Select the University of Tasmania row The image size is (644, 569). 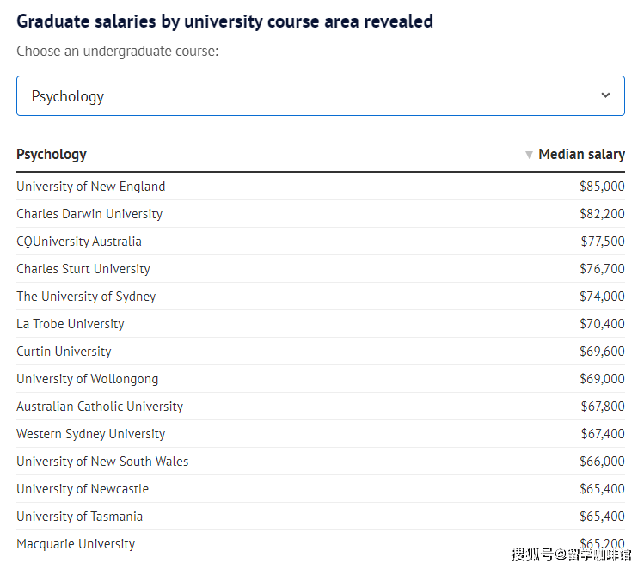[79, 517]
